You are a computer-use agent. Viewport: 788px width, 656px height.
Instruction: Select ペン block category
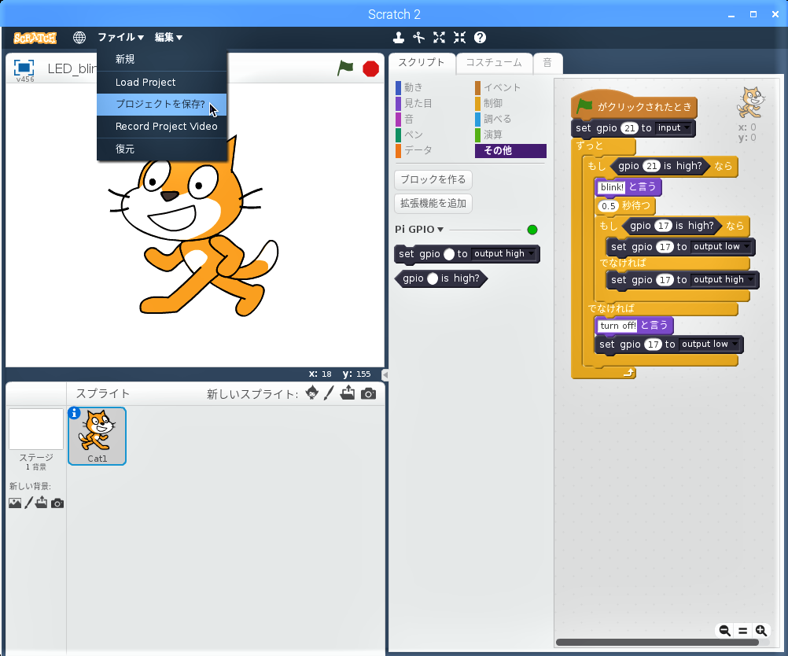point(431,135)
